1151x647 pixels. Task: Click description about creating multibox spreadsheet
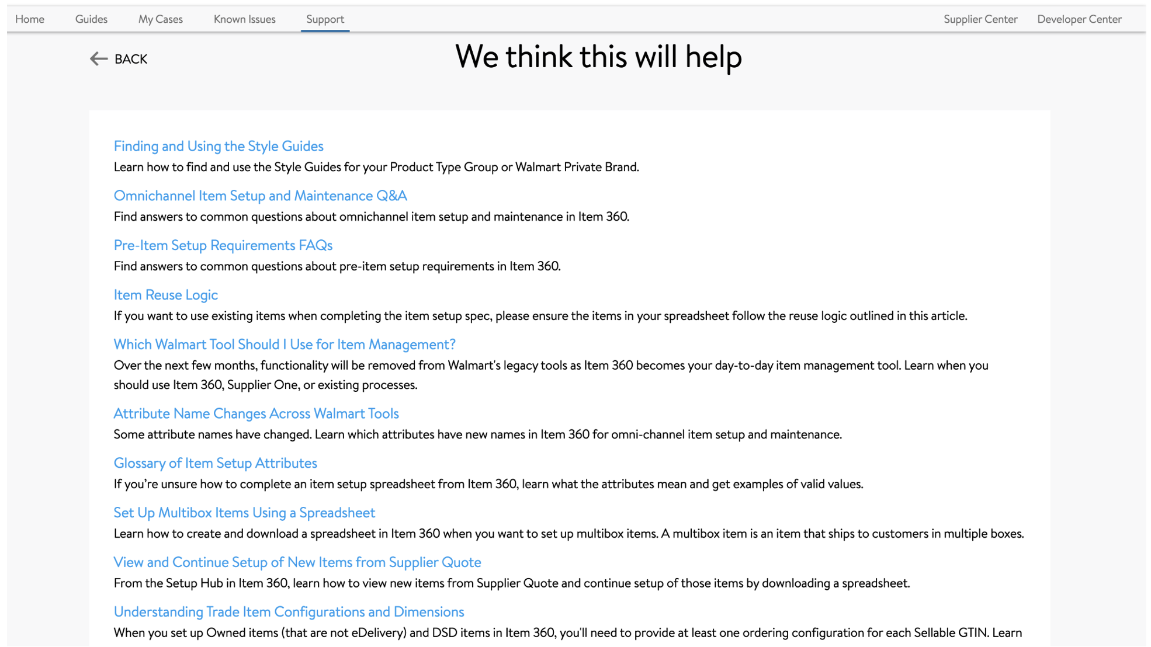568,534
